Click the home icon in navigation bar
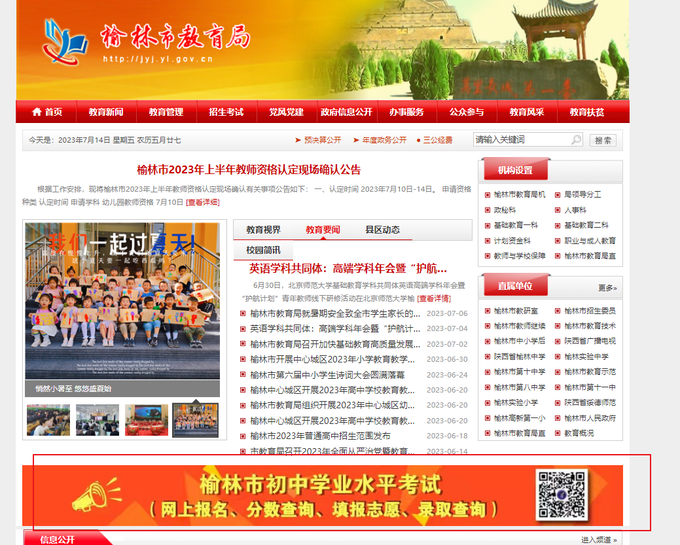Screen dimensions: 680x545 (x=37, y=112)
